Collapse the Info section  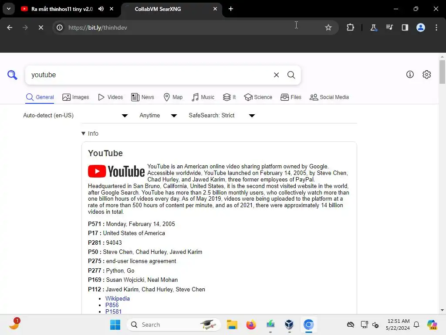coord(90,133)
